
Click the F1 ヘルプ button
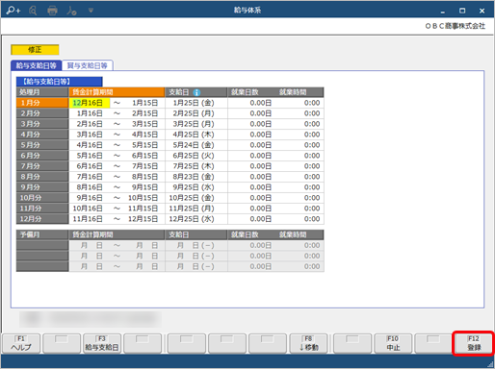tap(21, 343)
